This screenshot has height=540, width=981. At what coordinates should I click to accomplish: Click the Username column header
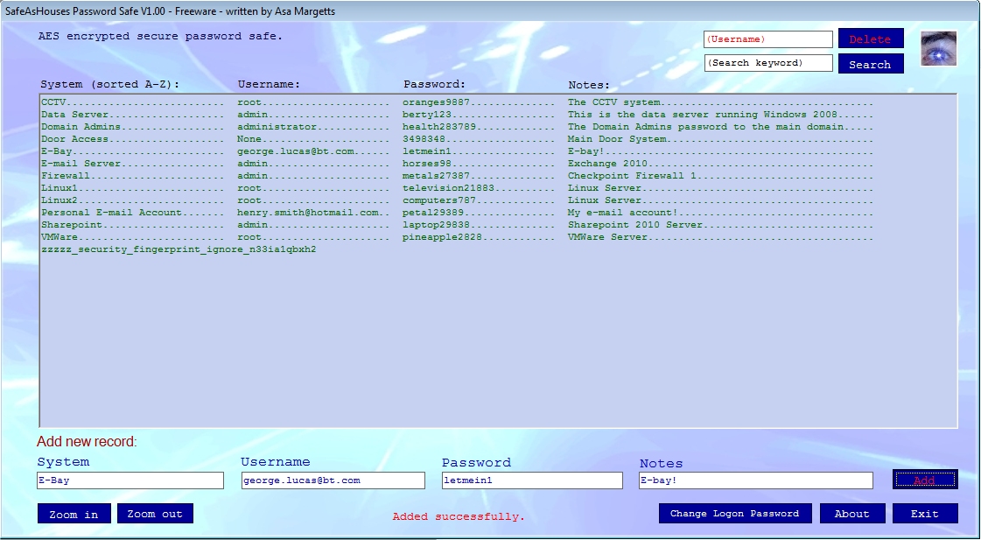[x=269, y=84]
